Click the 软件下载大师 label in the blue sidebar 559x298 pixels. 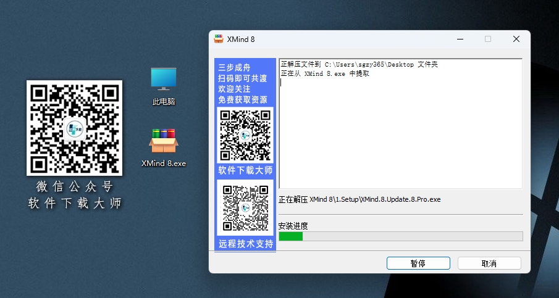[x=245, y=170]
